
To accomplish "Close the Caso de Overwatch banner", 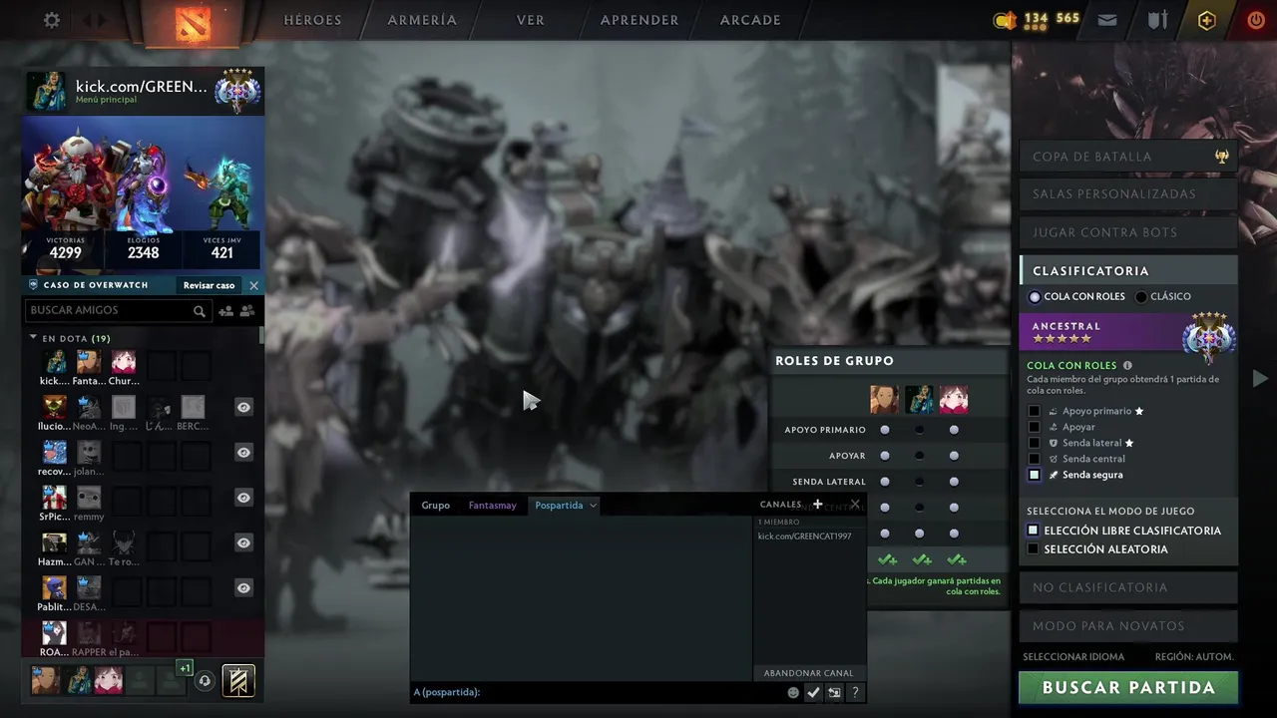I will point(253,285).
